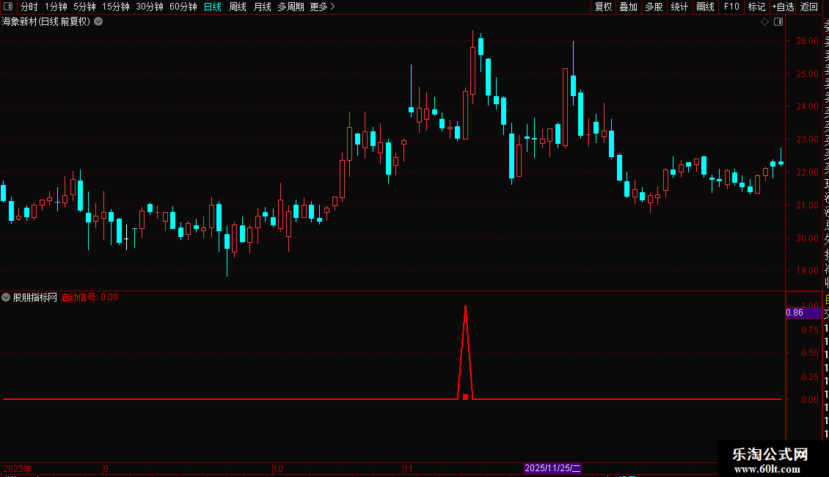The width and height of the screenshot is (829, 477).
Task: Switch to 分时 intraday chart
Action: (x=29, y=7)
